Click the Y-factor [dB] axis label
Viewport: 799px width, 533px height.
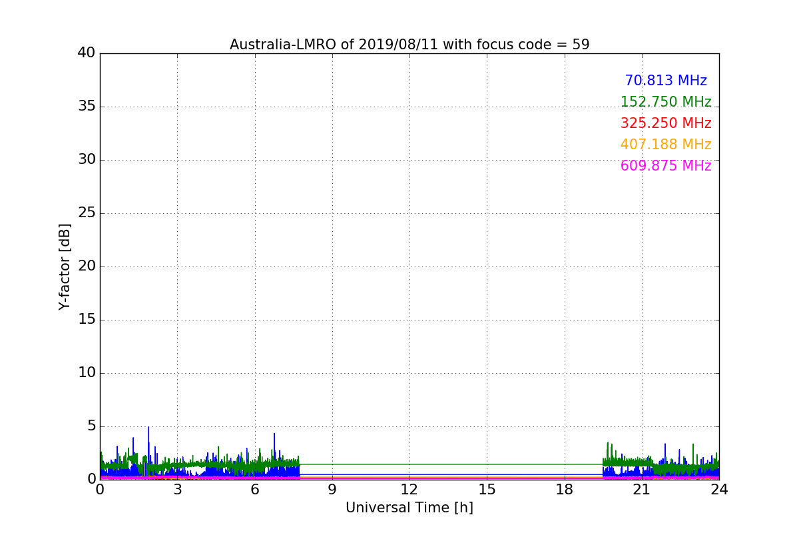[x=65, y=266]
